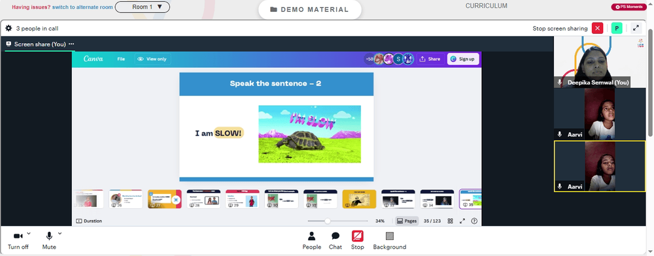The image size is (654, 256).
Task: Click the 3 people in call text
Action: tap(37, 29)
